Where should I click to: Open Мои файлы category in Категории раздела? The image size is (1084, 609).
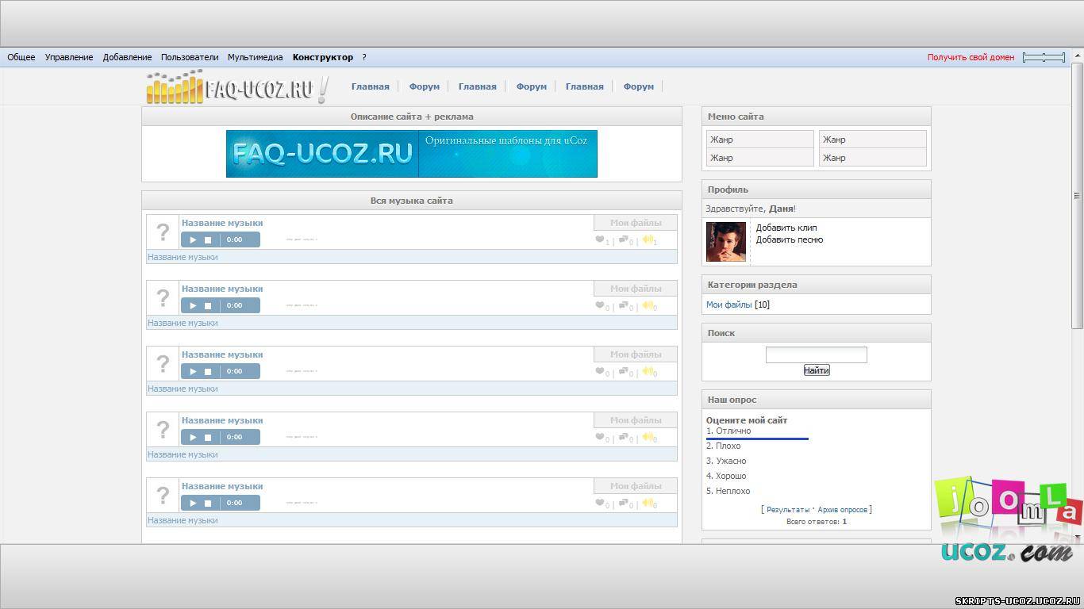729,304
